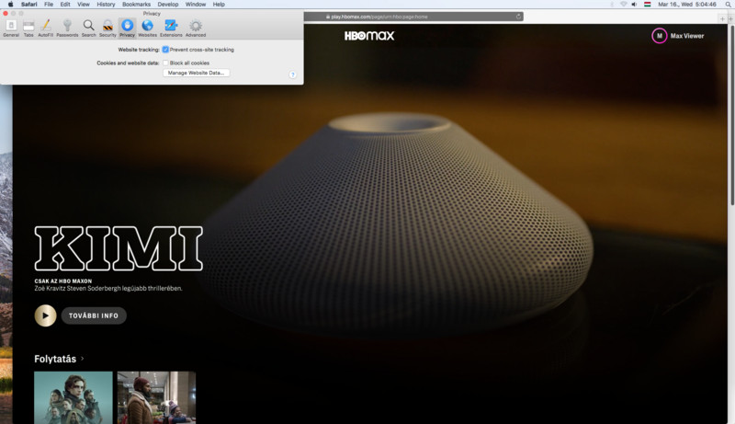
Task: Click Manage Website Data button
Action: [196, 73]
